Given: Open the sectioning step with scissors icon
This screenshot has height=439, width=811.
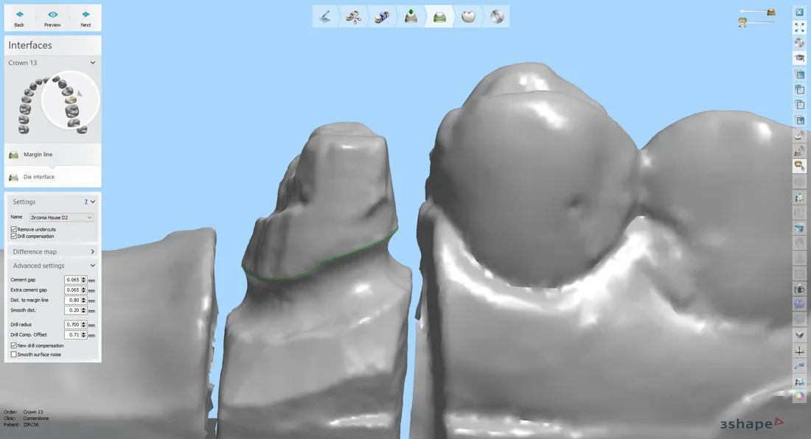Looking at the screenshot, I should (x=353, y=16).
